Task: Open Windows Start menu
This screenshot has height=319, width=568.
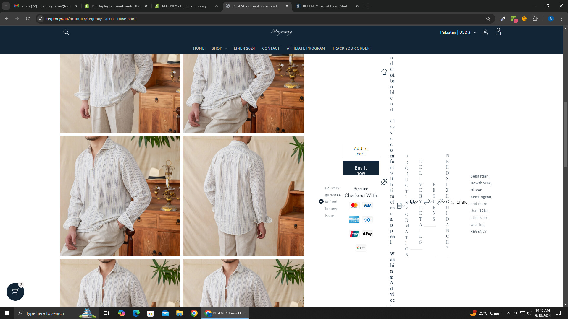Action: (7, 313)
